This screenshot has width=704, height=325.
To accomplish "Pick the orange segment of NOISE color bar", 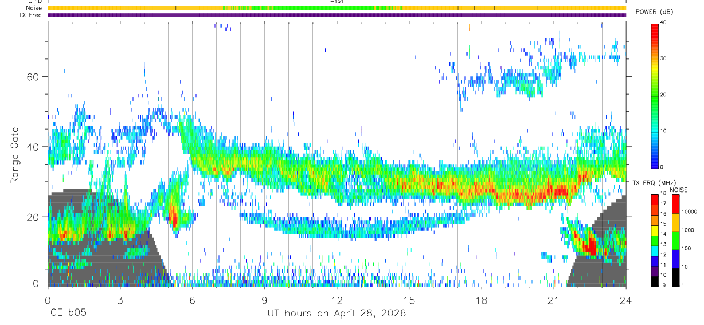I will (x=675, y=221).
